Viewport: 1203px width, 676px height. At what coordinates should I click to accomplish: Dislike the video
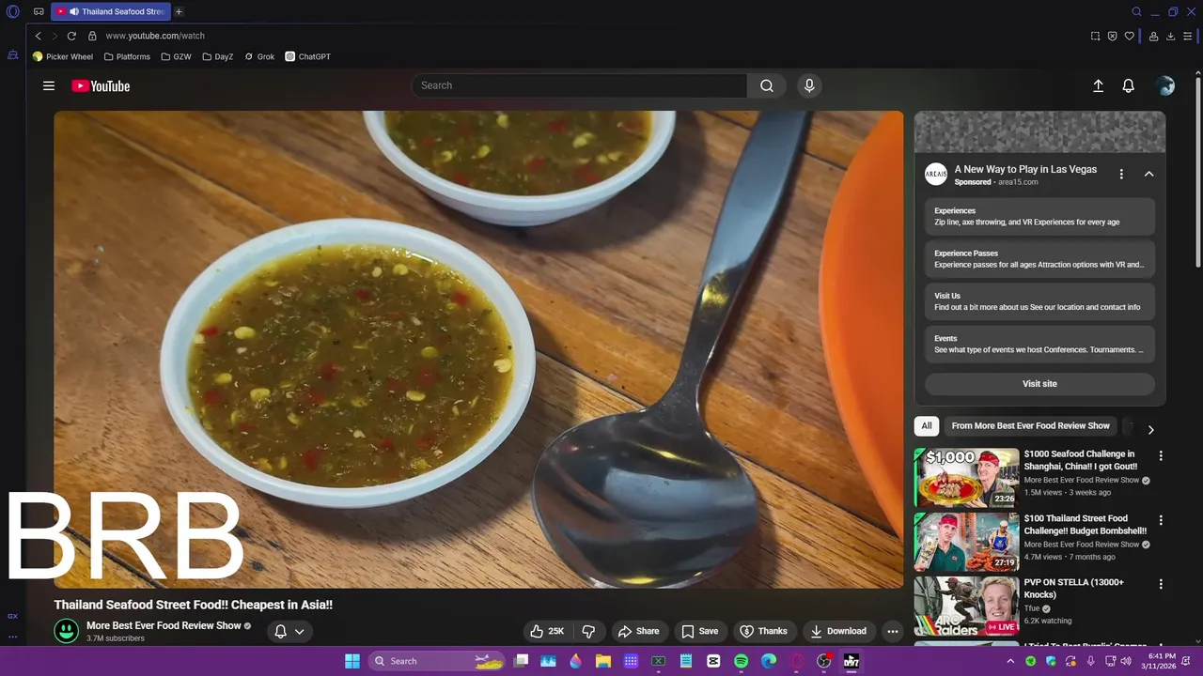(588, 631)
